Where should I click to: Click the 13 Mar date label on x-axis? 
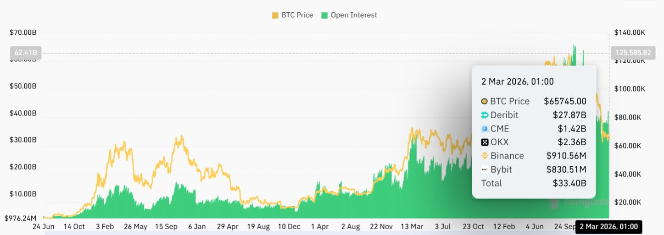coord(411,226)
